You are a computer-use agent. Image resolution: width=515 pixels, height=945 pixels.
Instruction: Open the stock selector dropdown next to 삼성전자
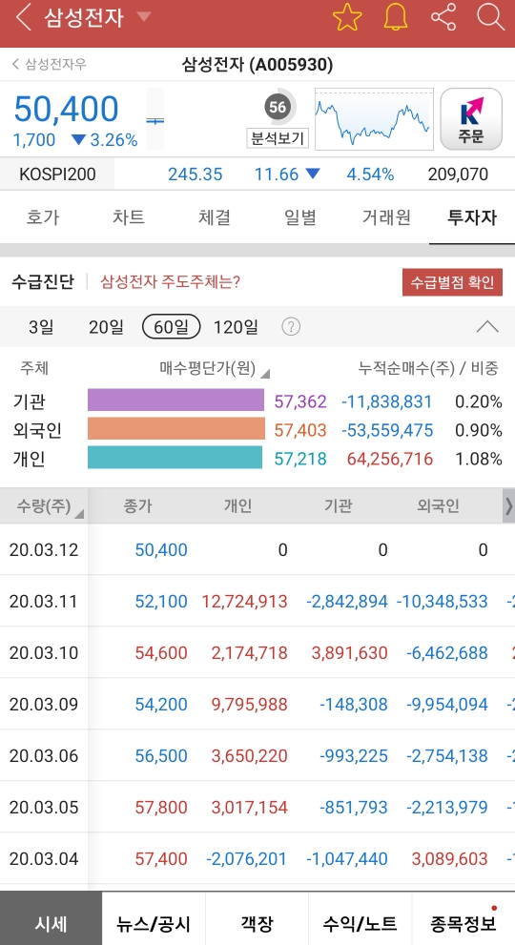(143, 17)
